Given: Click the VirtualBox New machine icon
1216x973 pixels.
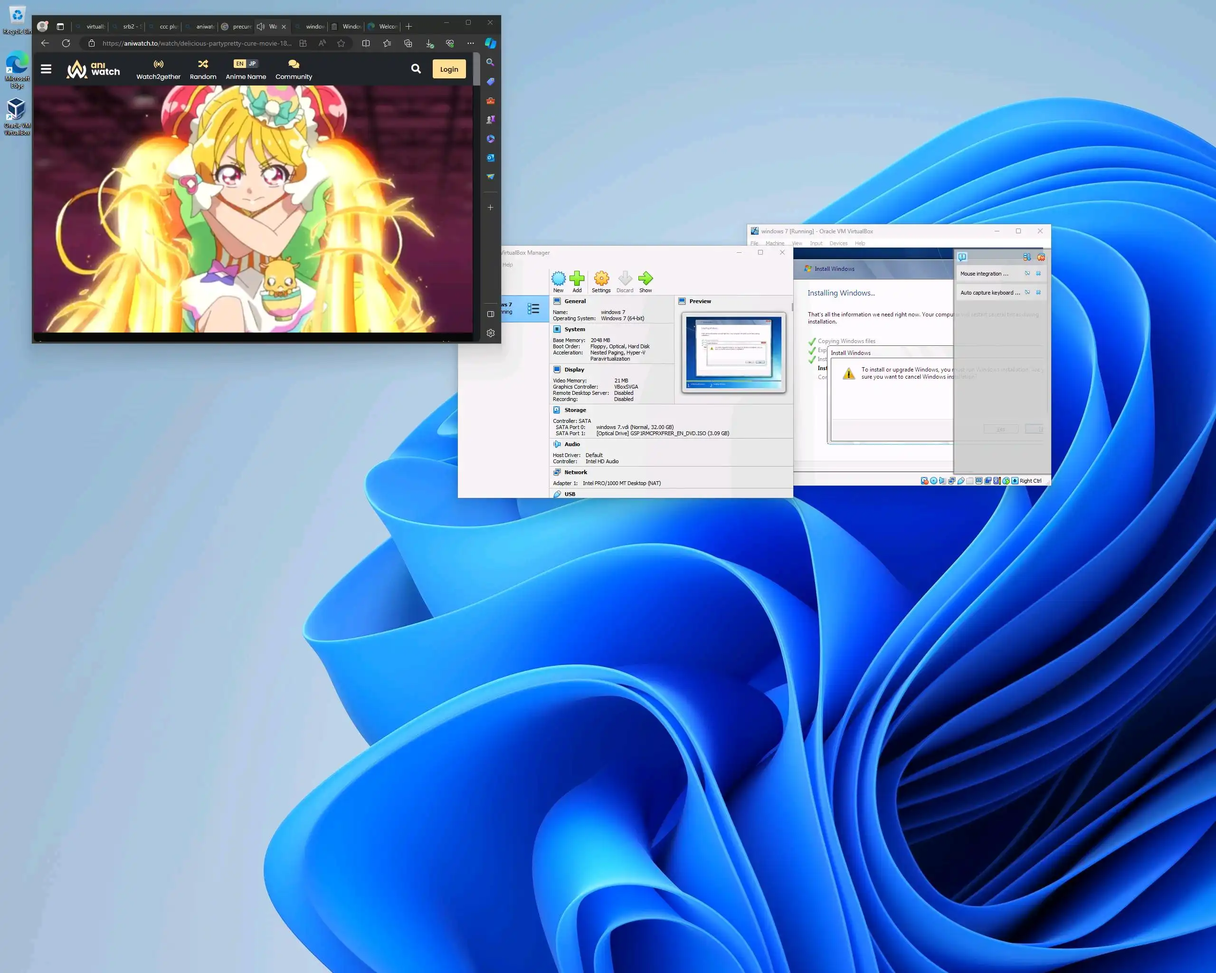Looking at the screenshot, I should click(x=558, y=279).
